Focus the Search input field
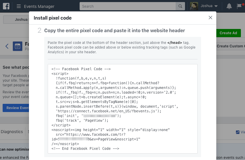The image size is (245, 160). pos(128,6)
